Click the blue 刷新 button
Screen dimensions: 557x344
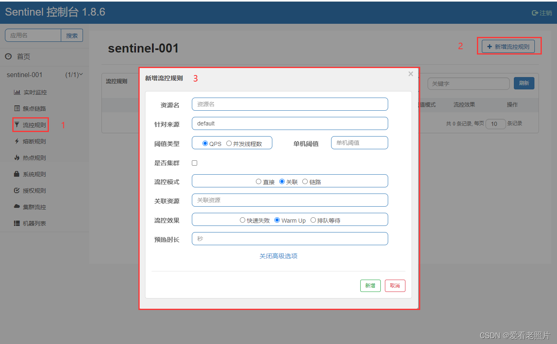[x=524, y=83]
